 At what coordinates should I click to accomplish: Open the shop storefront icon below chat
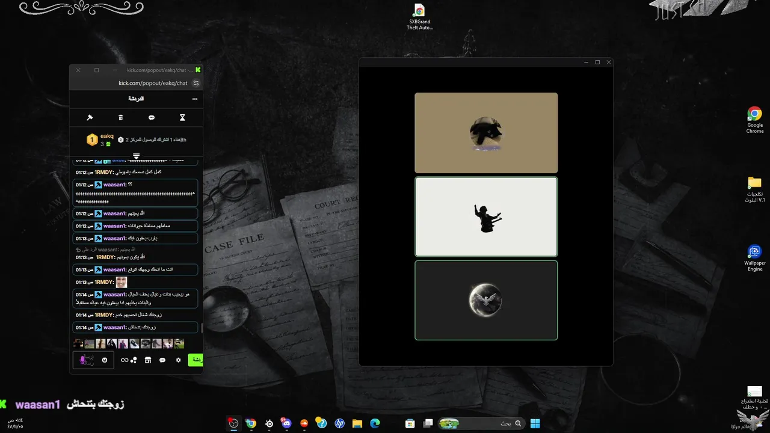pyautogui.click(x=148, y=360)
